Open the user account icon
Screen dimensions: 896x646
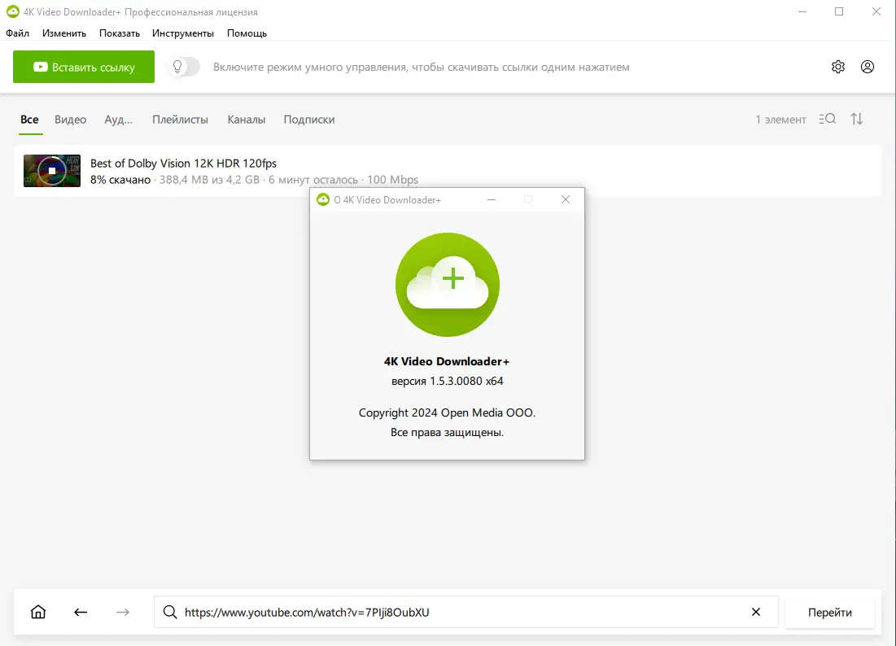point(867,67)
